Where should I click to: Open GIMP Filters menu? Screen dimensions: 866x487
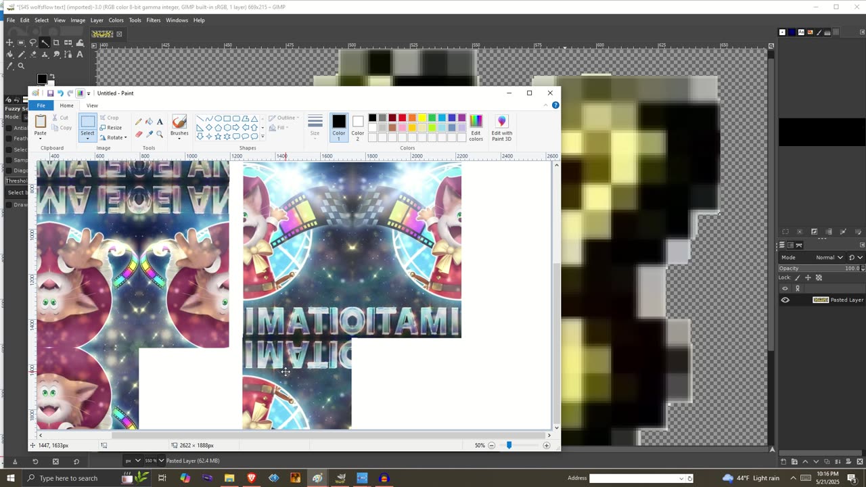pos(154,20)
